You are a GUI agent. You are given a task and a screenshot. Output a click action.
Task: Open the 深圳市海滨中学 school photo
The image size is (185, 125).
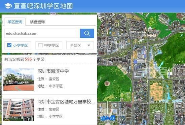pyautogui.click(x=18, y=79)
